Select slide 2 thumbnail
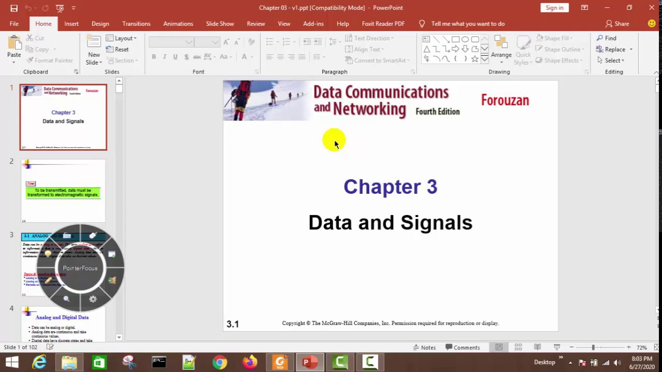 (x=63, y=191)
